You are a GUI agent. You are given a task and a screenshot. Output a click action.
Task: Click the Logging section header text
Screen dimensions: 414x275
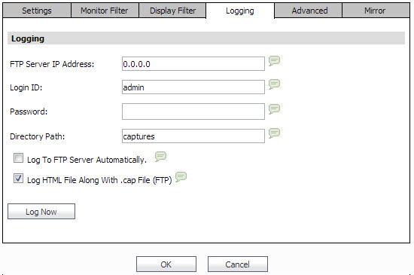click(28, 38)
